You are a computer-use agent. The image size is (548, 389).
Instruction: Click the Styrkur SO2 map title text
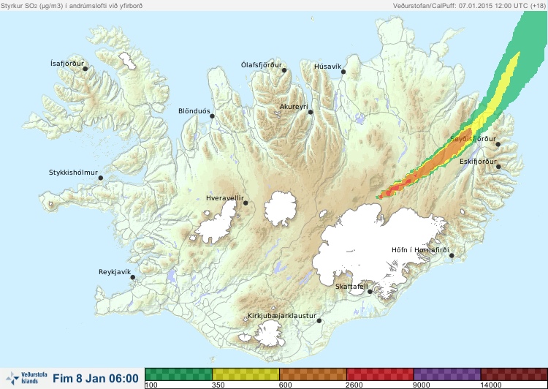point(72,6)
